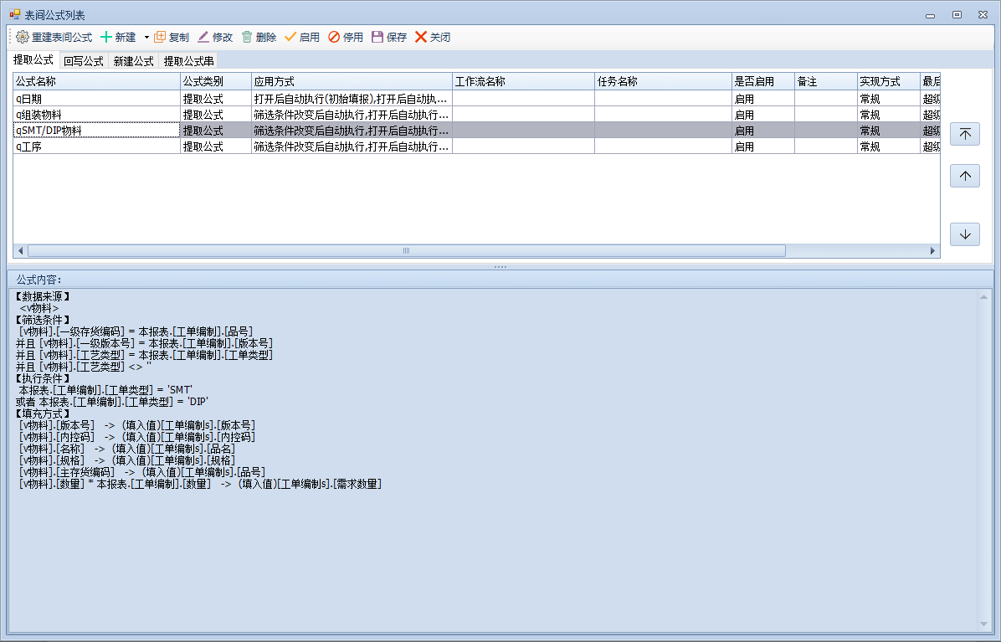Viewport: 1001px width, 642px height.
Task: Click the 启用 checkmark enable icon
Action: tap(290, 37)
